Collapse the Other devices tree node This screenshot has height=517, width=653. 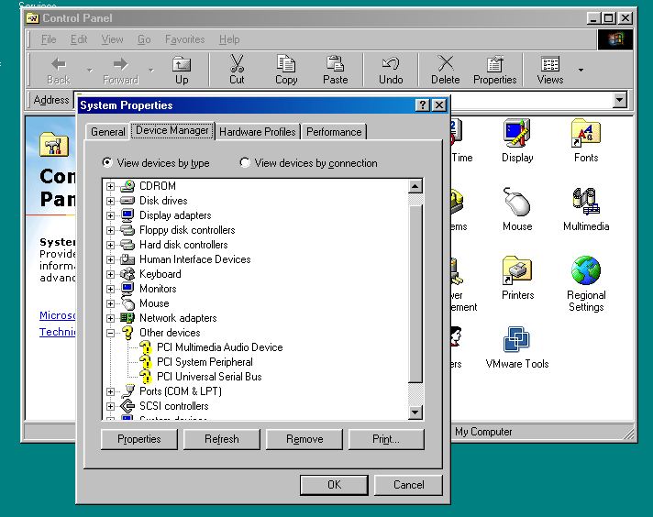pyautogui.click(x=110, y=333)
